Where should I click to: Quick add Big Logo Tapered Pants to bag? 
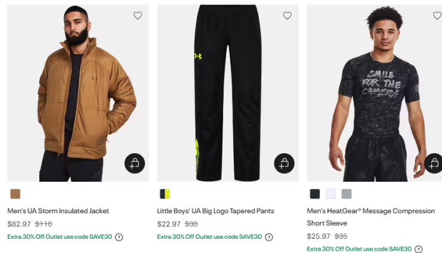[x=284, y=163]
